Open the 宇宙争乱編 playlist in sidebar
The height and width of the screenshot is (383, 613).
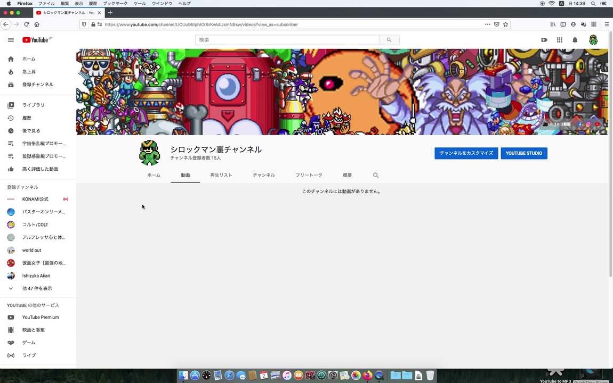click(x=38, y=144)
